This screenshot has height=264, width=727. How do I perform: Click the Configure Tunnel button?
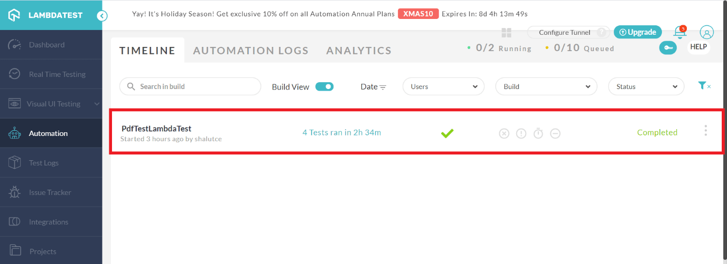pyautogui.click(x=568, y=33)
